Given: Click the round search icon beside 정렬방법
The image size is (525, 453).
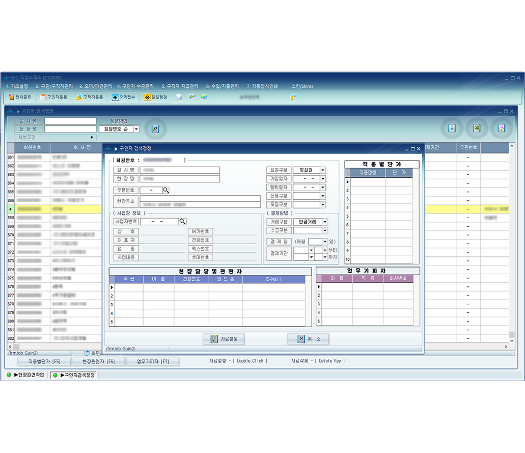Looking at the screenshot, I should 156,128.
